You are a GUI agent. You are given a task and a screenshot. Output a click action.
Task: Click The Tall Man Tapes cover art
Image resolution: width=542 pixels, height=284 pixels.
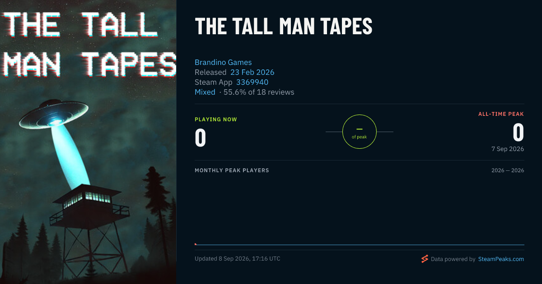pyautogui.click(x=88, y=142)
